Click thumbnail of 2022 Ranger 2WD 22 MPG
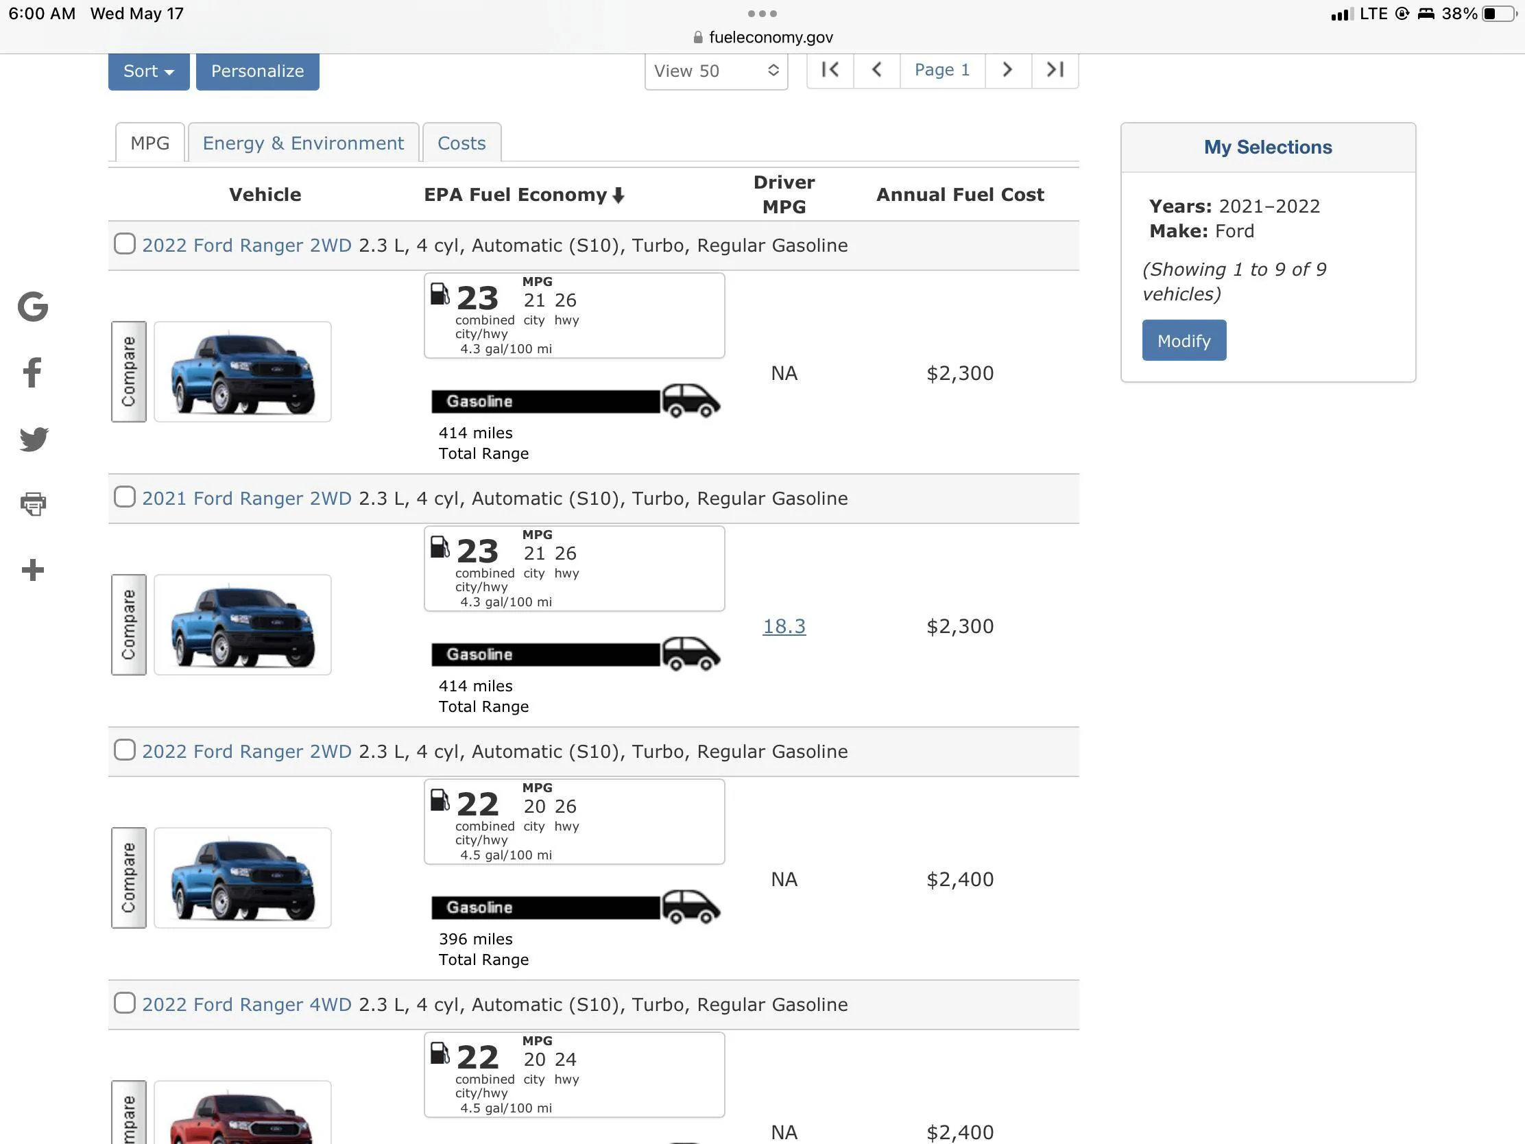 [x=243, y=878]
